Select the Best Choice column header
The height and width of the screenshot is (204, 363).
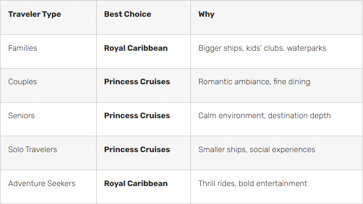(x=128, y=14)
